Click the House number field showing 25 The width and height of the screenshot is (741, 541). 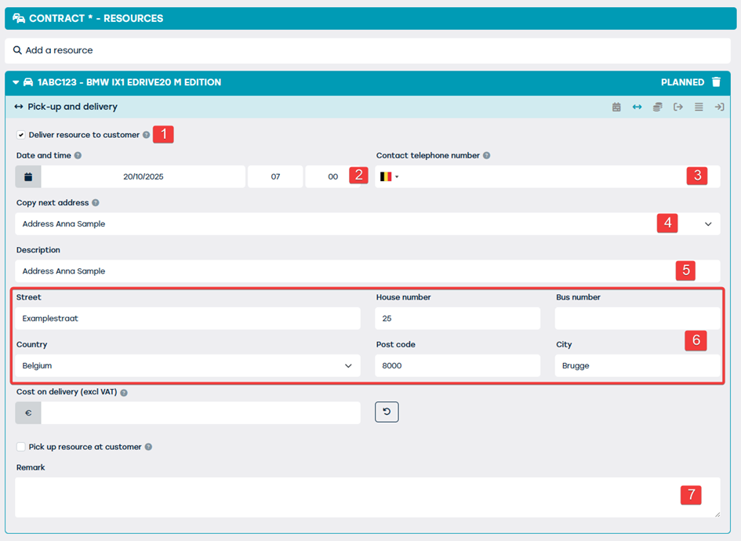point(457,318)
